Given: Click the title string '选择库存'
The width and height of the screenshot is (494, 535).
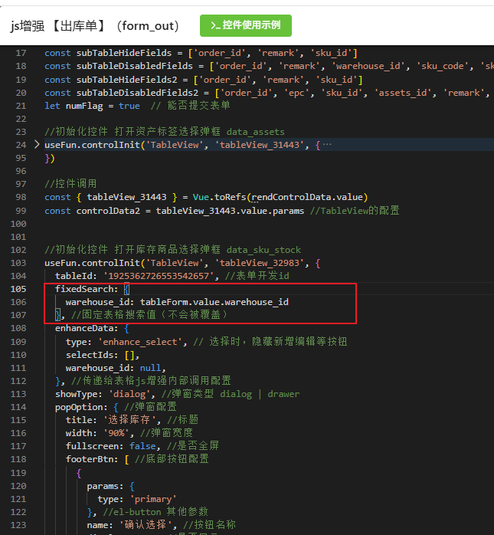Looking at the screenshot, I should (129, 420).
